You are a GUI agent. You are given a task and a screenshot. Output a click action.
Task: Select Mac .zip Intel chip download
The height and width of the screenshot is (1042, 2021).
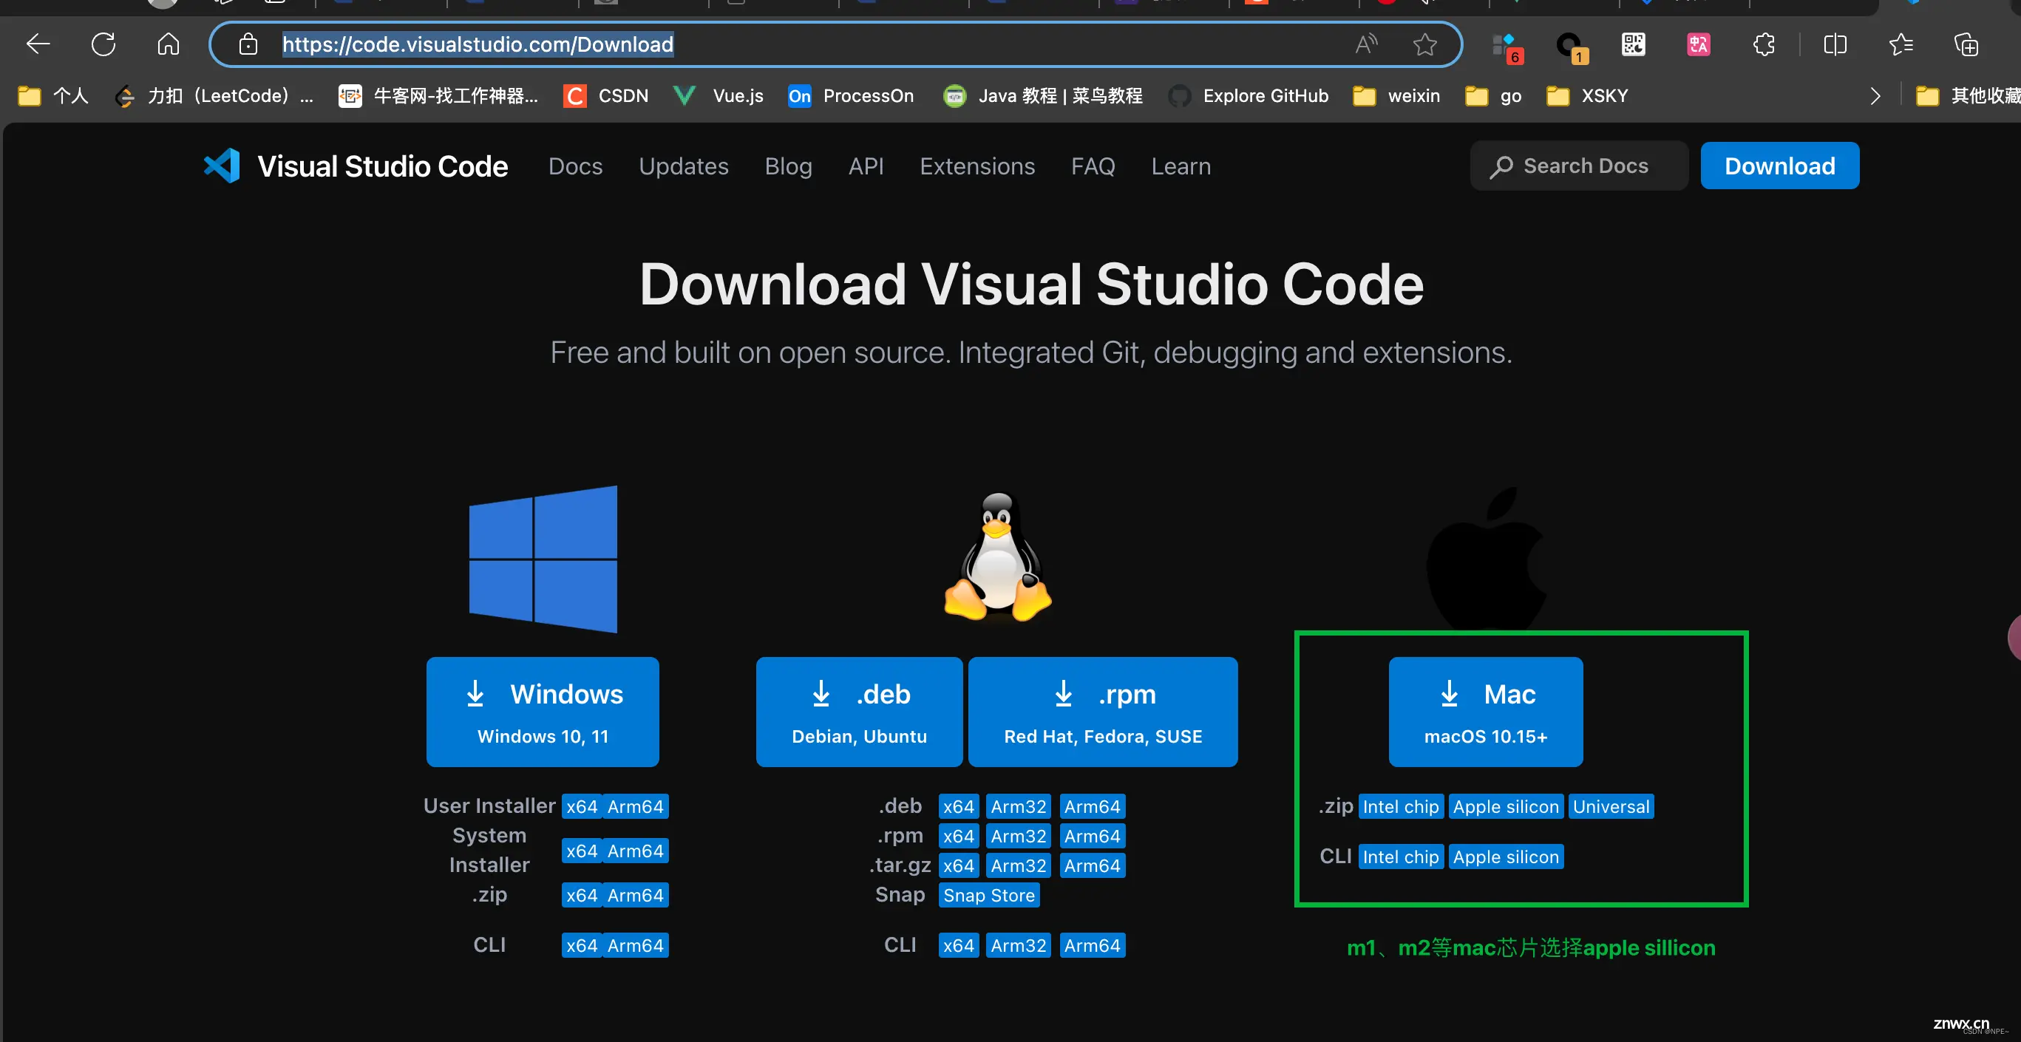click(x=1400, y=807)
